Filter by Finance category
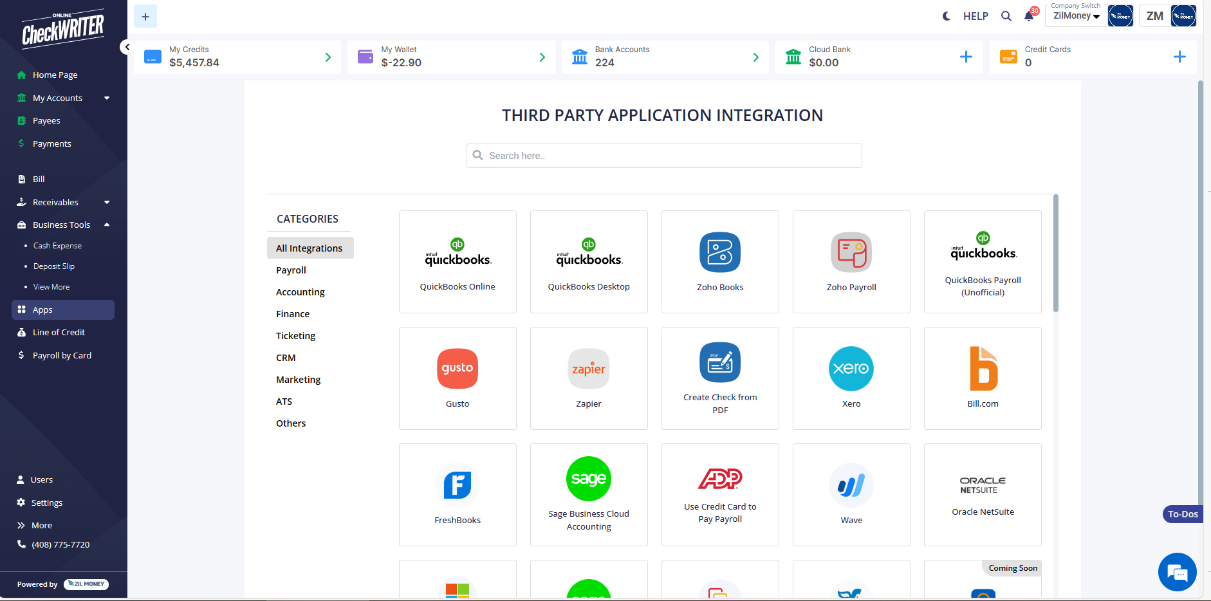The image size is (1211, 601). (293, 314)
